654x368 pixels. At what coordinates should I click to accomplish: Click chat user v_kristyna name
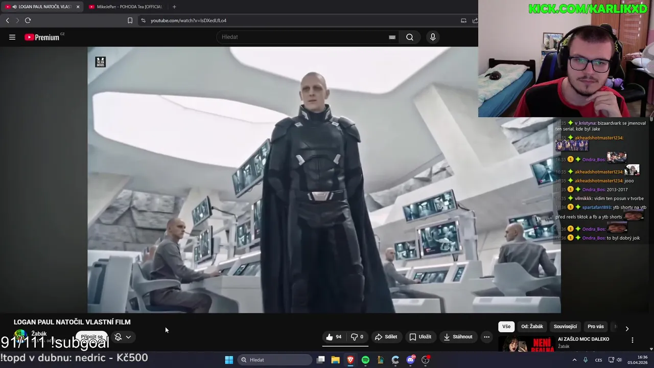click(x=585, y=123)
